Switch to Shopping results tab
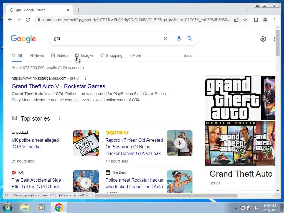Screen dimensions: 284x213 (111, 55)
